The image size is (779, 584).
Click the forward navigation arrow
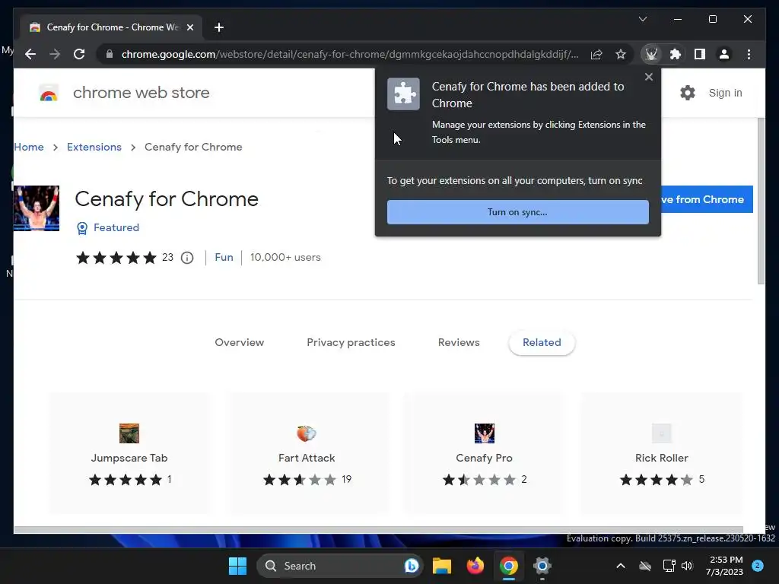pos(55,54)
